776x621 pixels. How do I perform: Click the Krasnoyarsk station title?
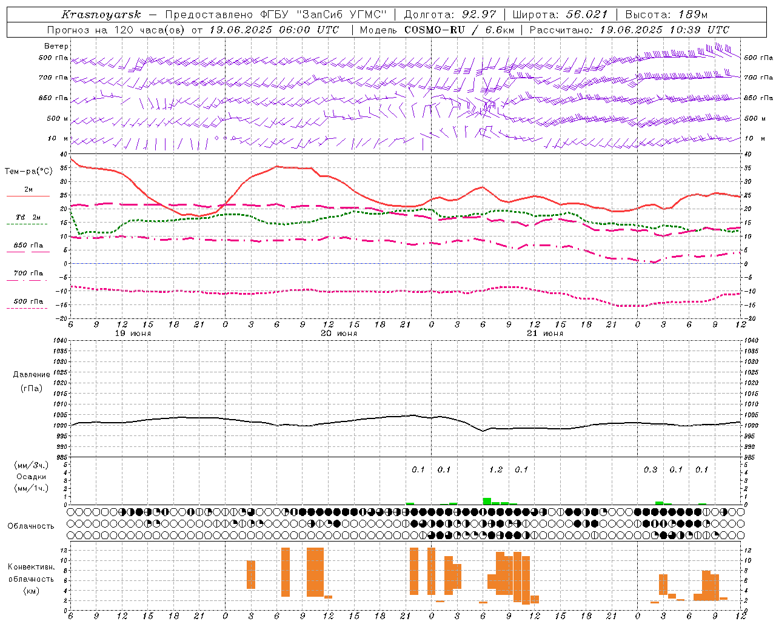[x=101, y=15]
